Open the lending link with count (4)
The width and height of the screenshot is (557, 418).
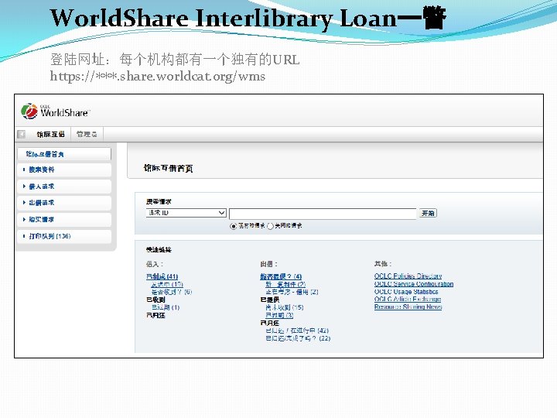(x=281, y=276)
